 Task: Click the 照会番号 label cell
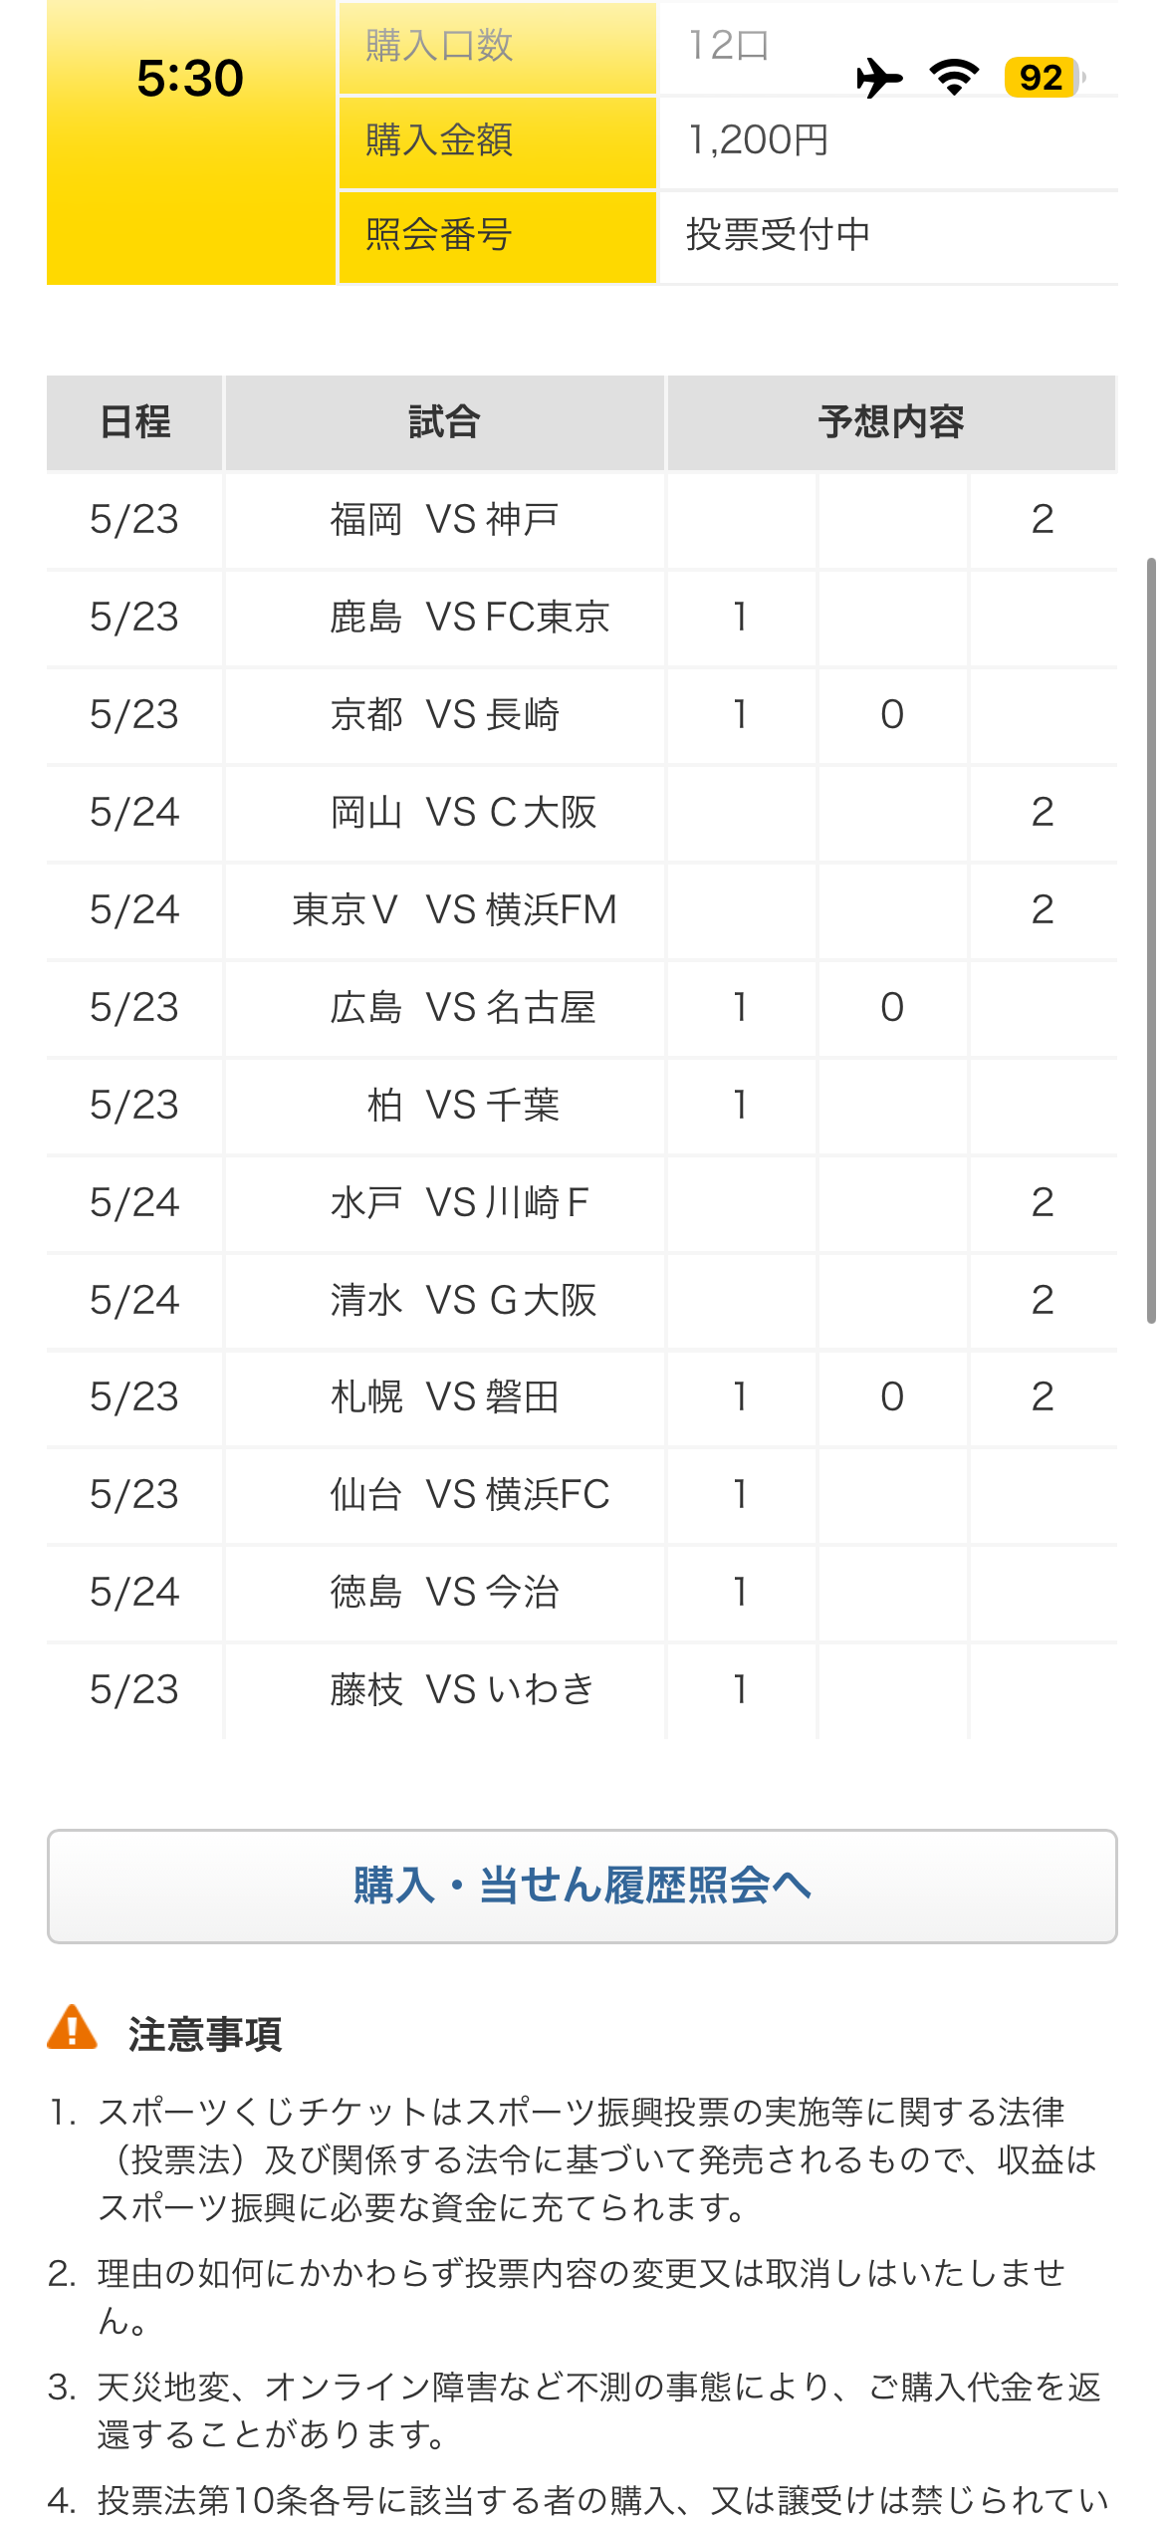(x=498, y=236)
